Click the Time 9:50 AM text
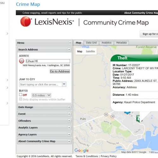The width and height of the screenshot is (158, 158). (x=122, y=78)
